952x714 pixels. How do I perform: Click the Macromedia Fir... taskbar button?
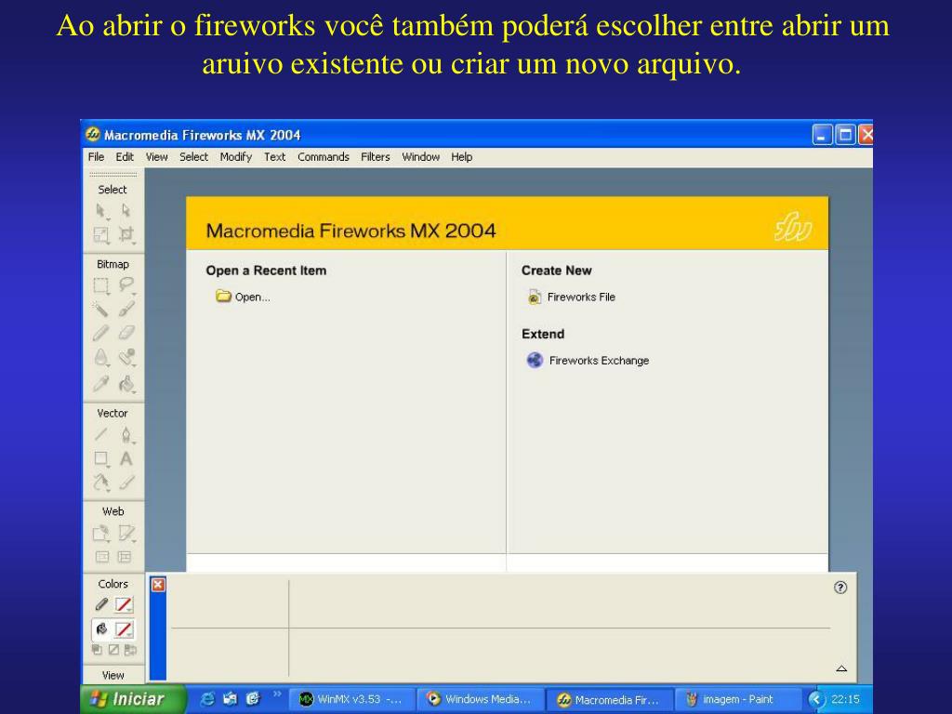click(610, 700)
